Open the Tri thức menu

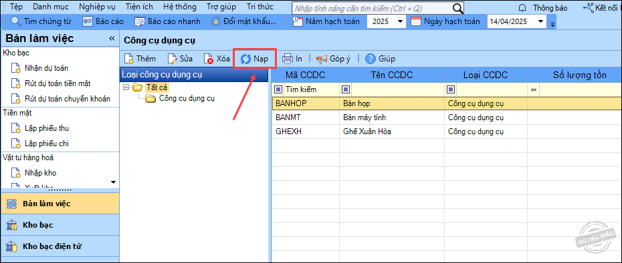(259, 7)
